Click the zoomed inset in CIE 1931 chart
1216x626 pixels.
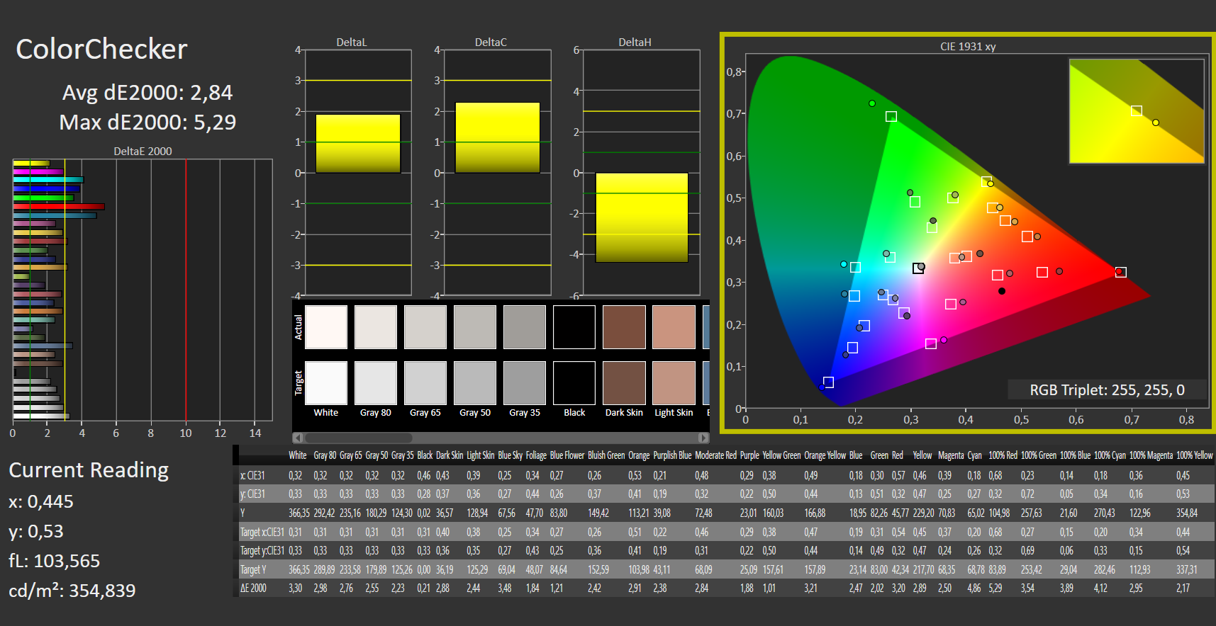pyautogui.click(x=1137, y=111)
